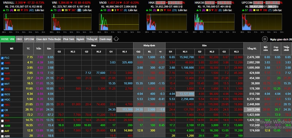The image size is (292, 138).
Task: Click AMD buy volume 325,400
Action: tap(127, 62)
